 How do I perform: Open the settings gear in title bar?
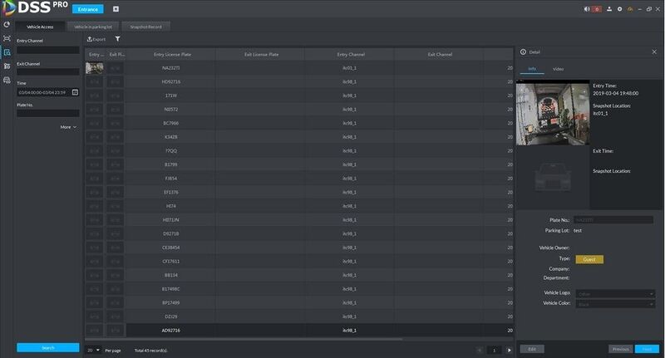(619, 9)
